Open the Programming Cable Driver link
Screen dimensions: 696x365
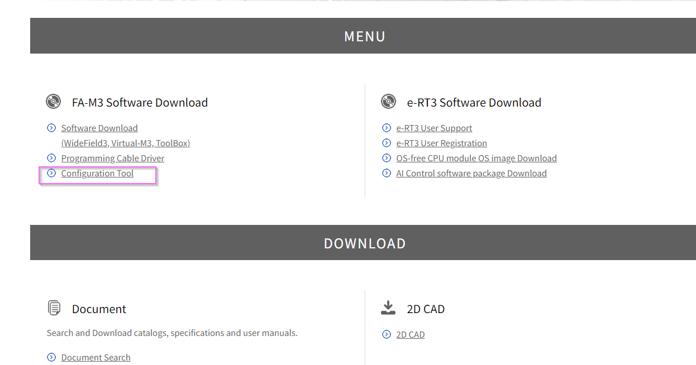tap(113, 159)
